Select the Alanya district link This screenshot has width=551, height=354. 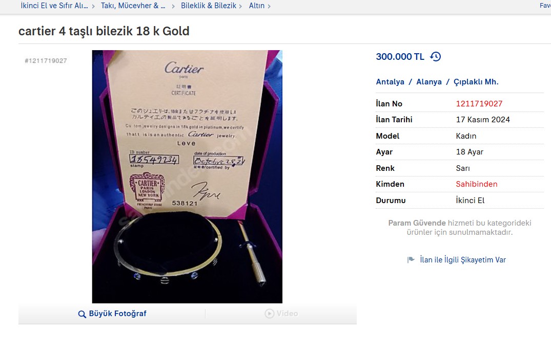pyautogui.click(x=428, y=82)
